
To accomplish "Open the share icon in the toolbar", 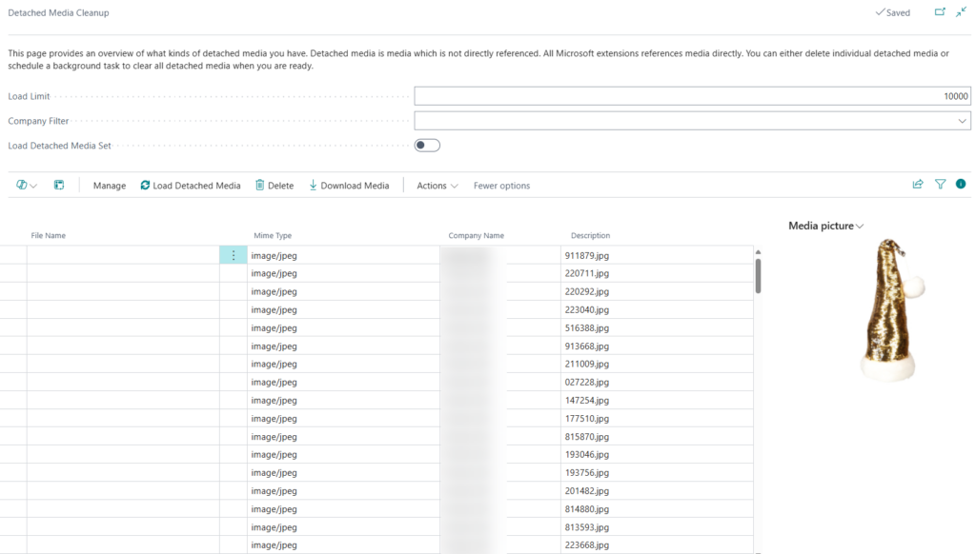I will click(918, 185).
